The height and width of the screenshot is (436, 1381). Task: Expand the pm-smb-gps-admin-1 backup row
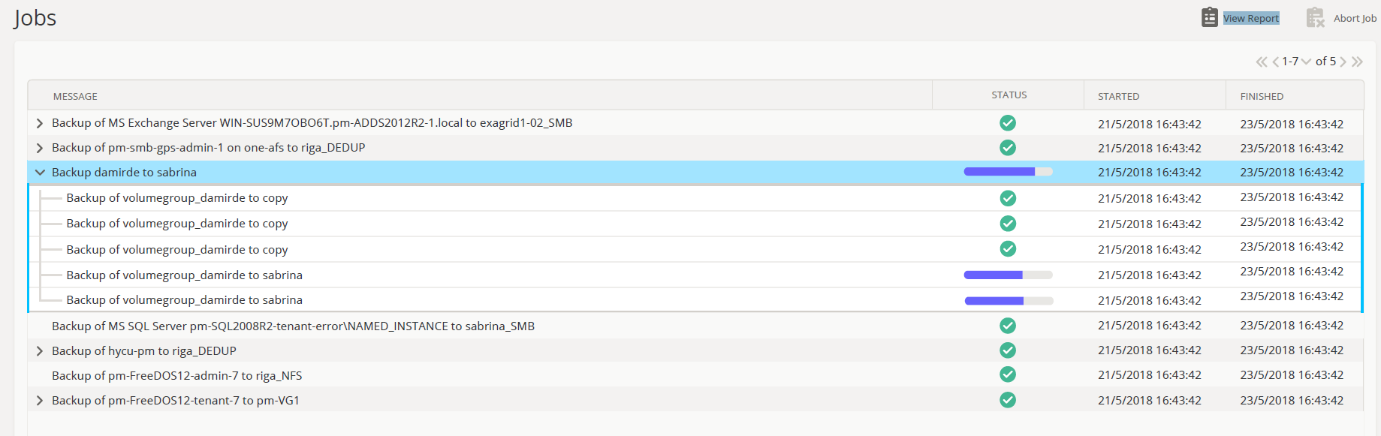point(40,148)
